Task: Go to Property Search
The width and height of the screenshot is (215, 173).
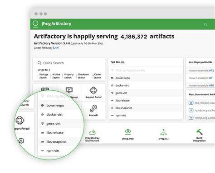Action: coord(69,76)
